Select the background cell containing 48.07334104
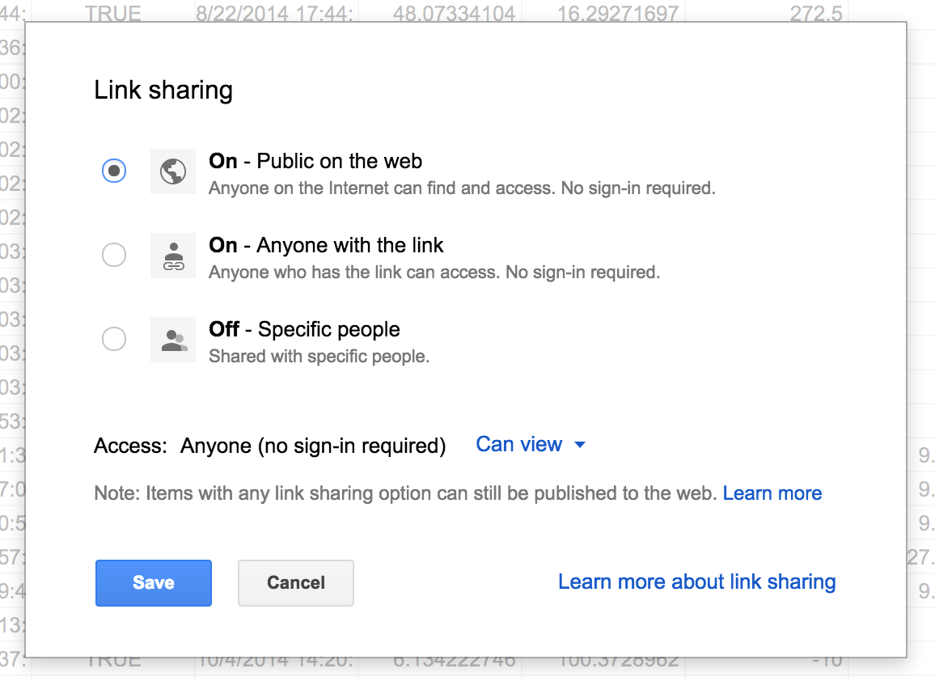Image resolution: width=935 pixels, height=681 pixels. point(442,13)
